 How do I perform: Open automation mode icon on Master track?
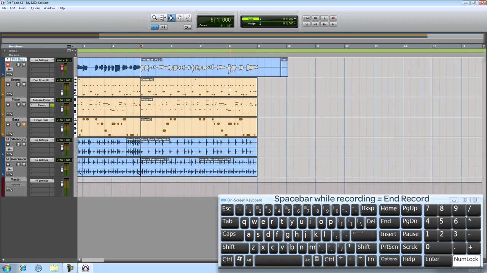click(10, 189)
